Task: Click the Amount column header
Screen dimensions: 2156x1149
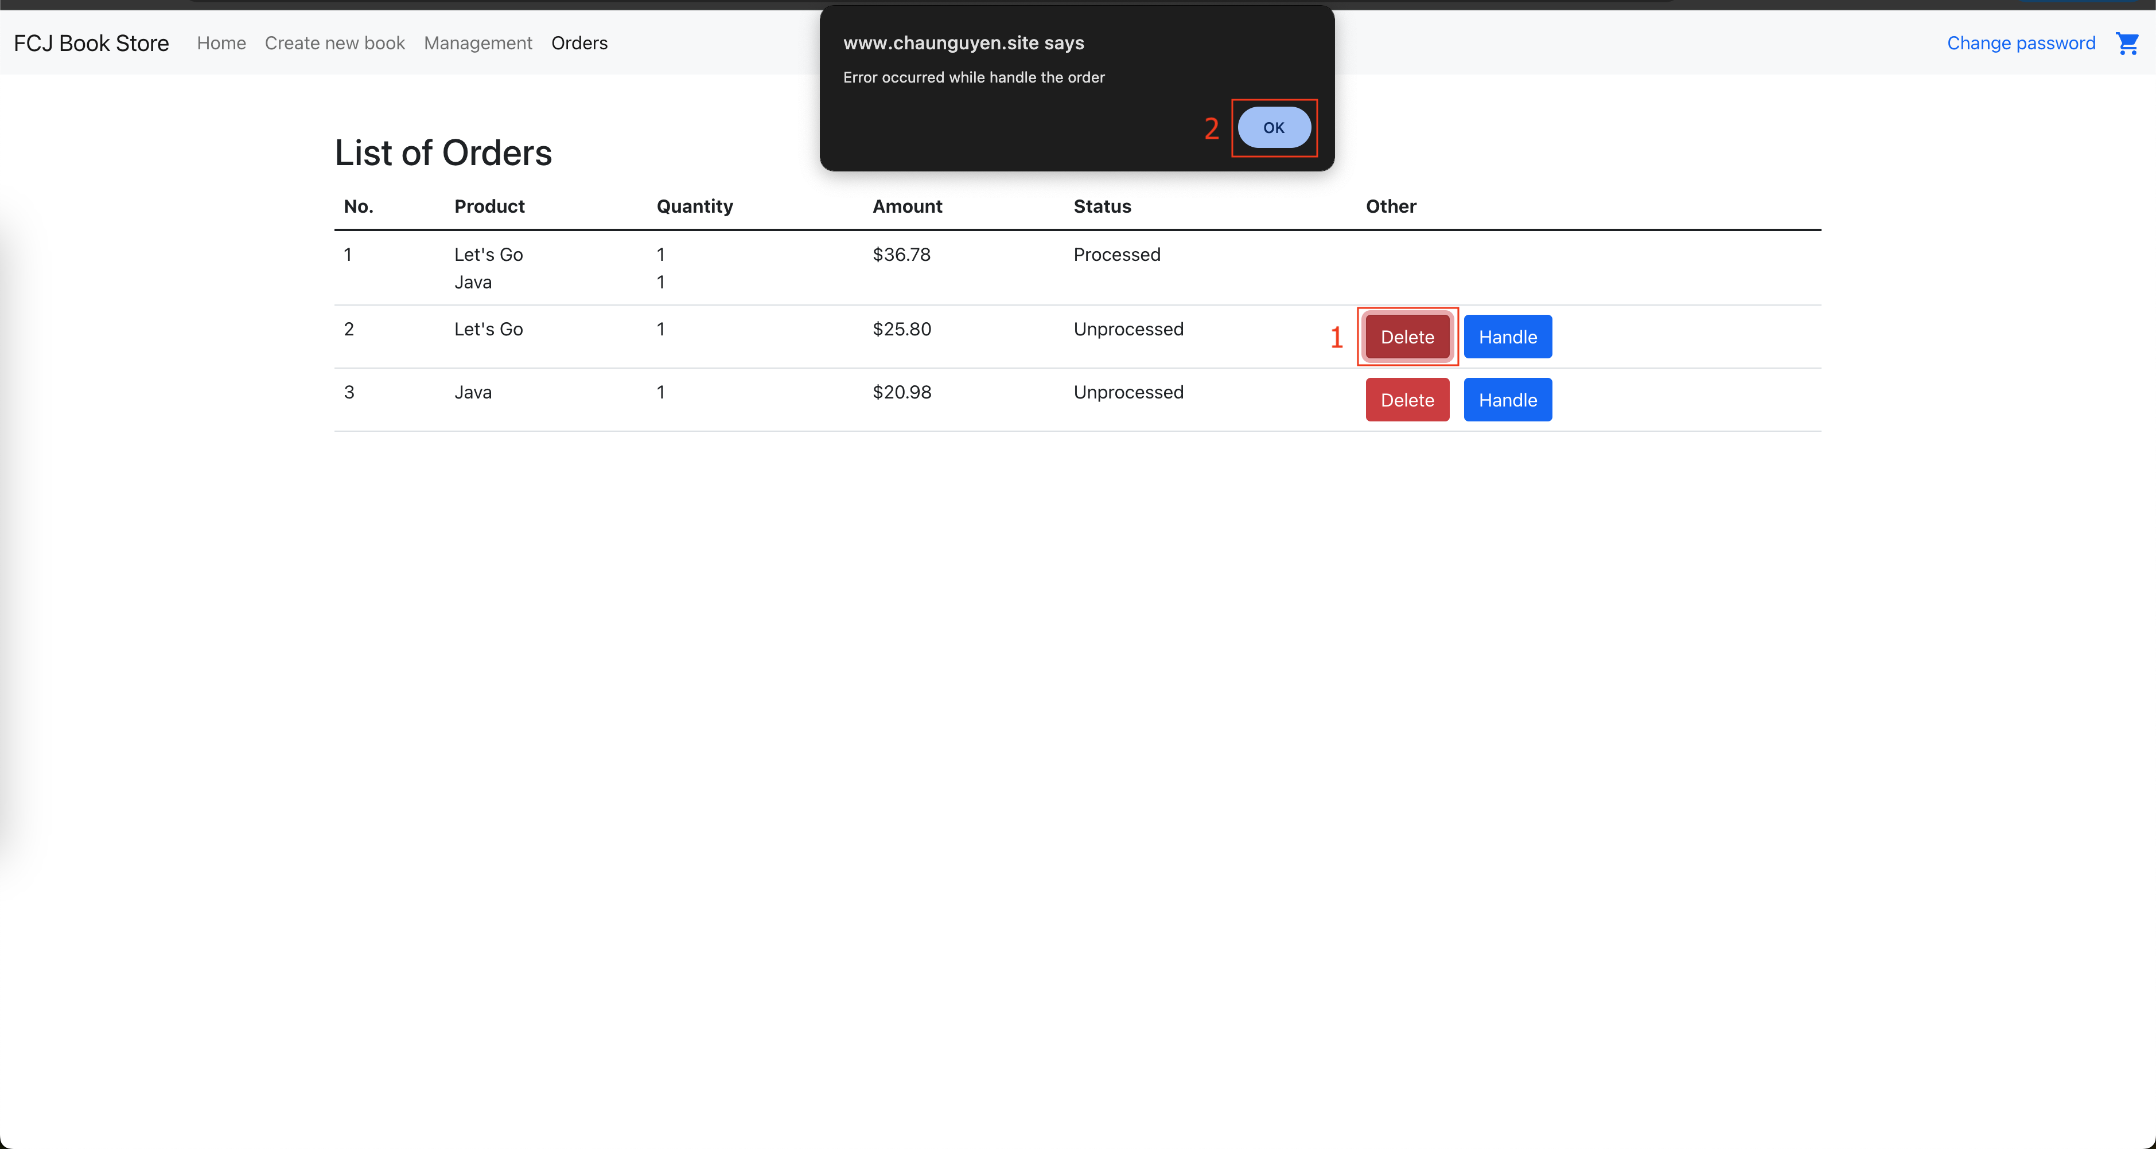Action: coord(907,206)
